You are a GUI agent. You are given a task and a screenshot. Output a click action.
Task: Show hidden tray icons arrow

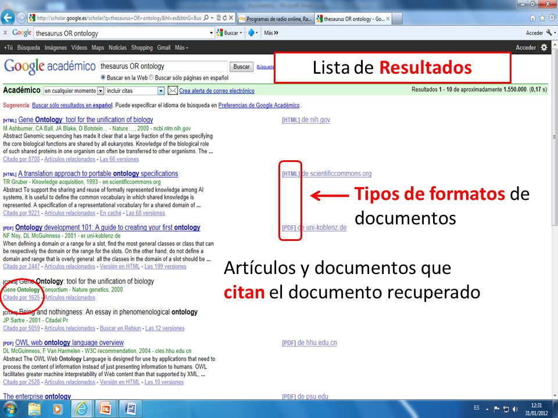pos(487,409)
